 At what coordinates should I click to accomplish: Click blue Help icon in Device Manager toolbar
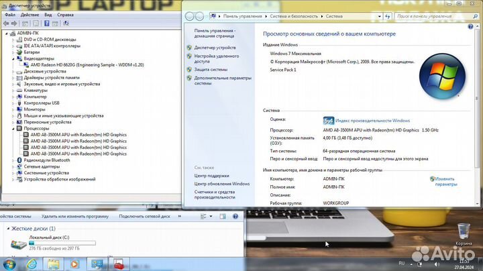tap(47, 23)
